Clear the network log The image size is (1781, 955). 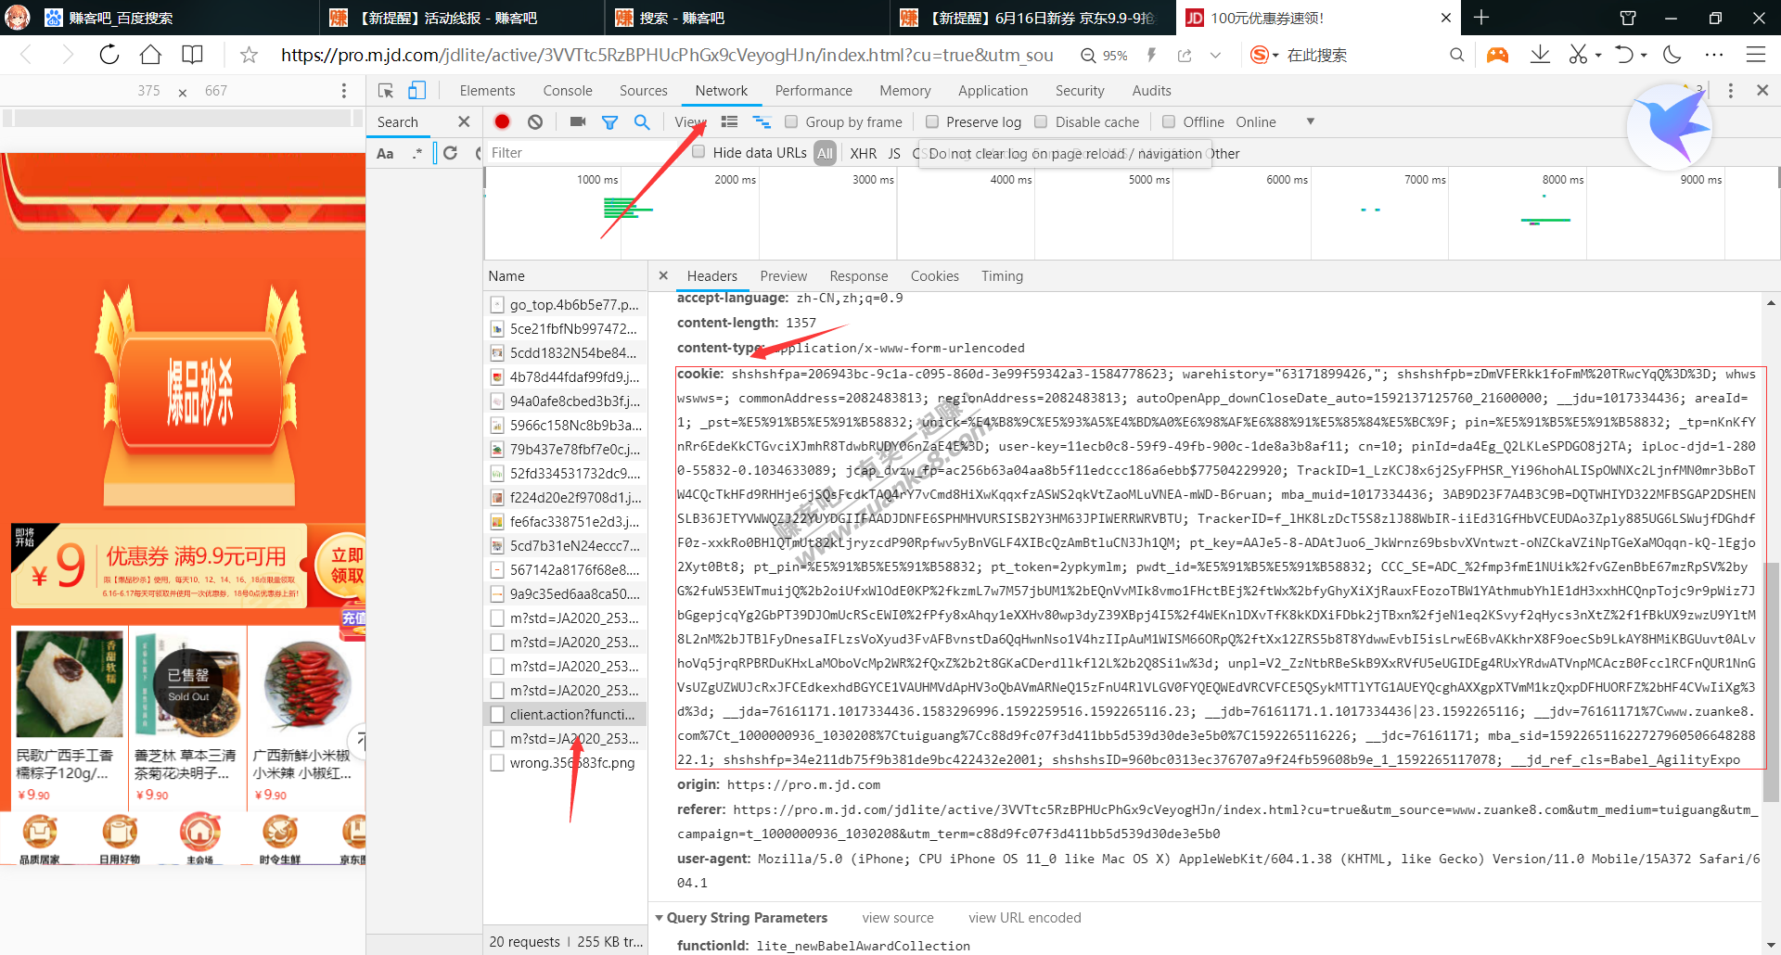pos(535,121)
